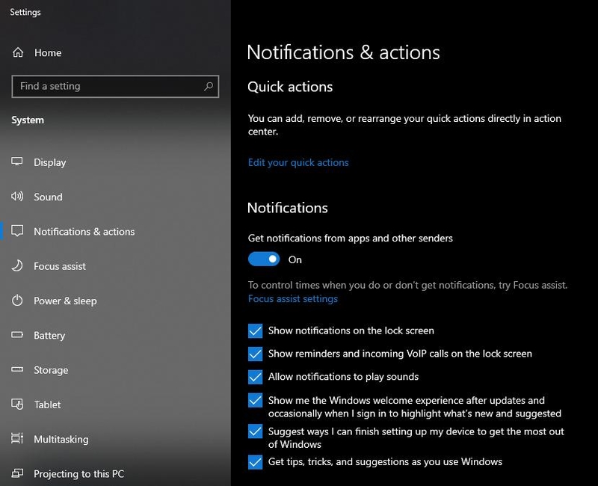The image size is (598, 486).
Task: Click into the Find a setting field
Action: pos(115,86)
